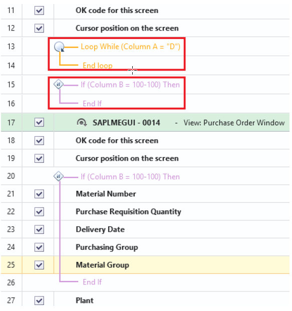Select End If on row 16
Screen dimensions: 292x311
[x=92, y=104]
